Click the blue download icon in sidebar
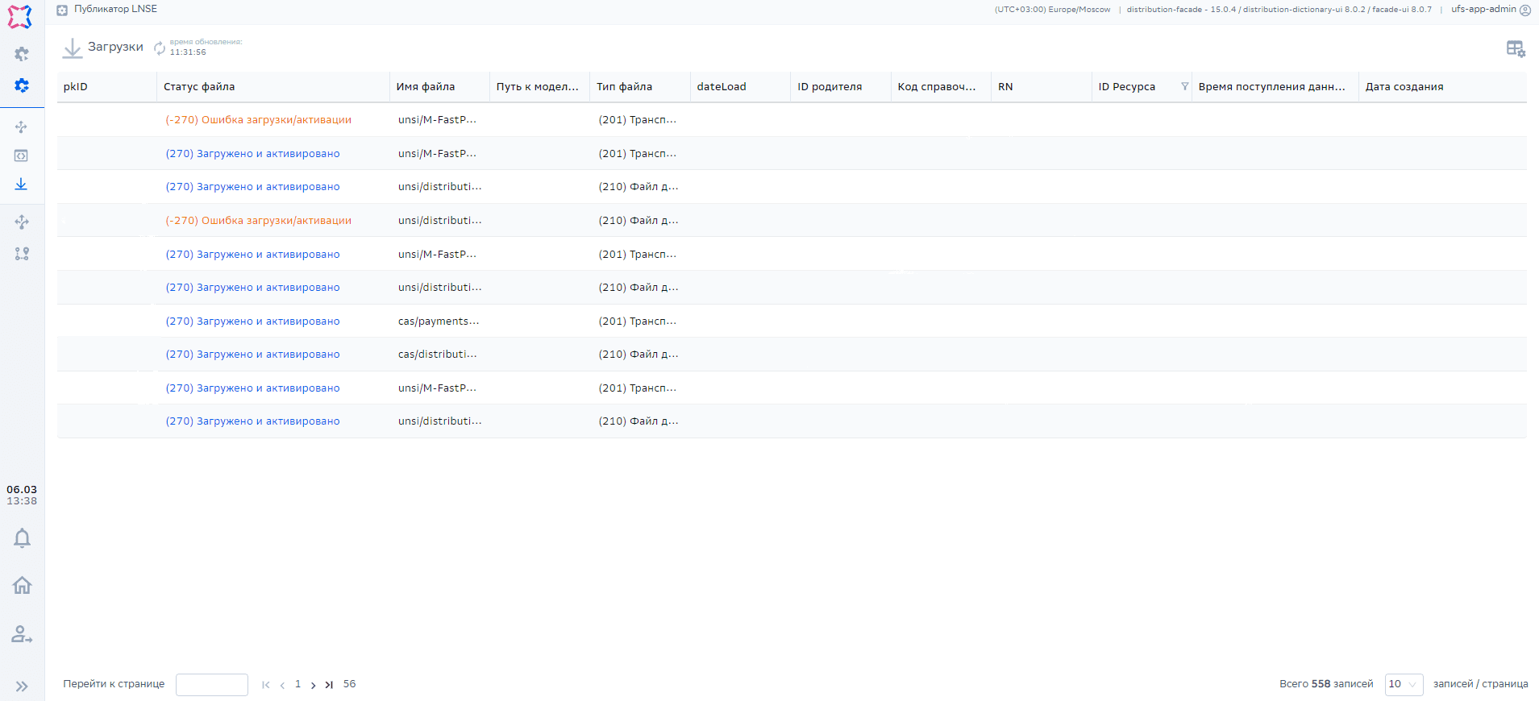Viewport: 1539px width, 701px height. pos(22,185)
